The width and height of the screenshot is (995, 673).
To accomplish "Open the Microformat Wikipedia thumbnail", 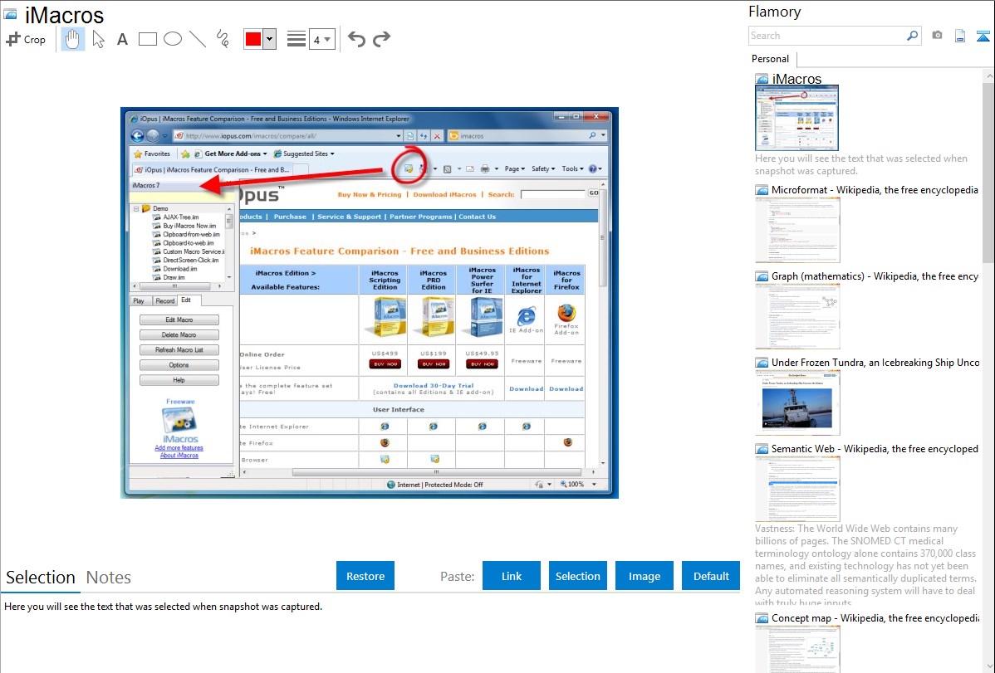I will click(797, 230).
